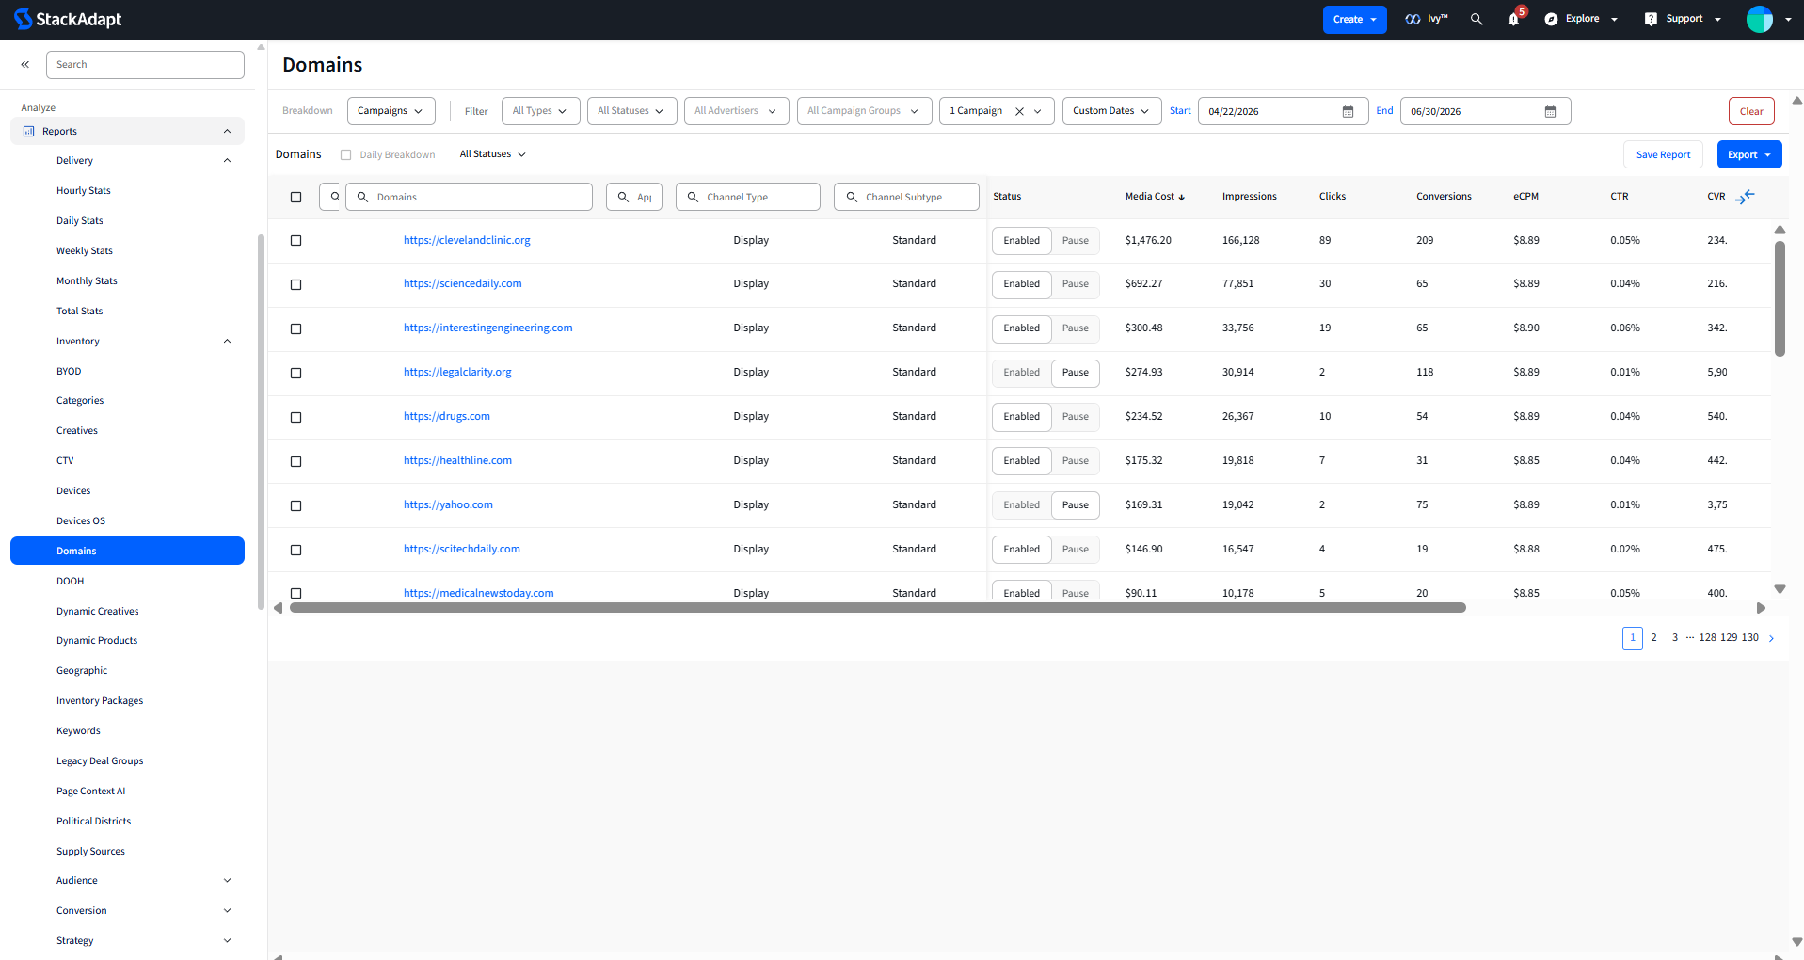Viewport: 1804px width, 960px height.
Task: Open the All Advertisers dropdown
Action: [736, 111]
